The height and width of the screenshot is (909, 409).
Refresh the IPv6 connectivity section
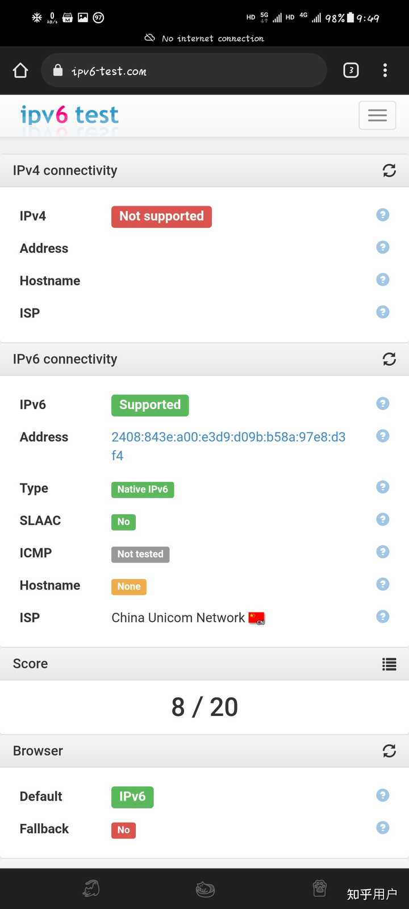coord(389,358)
